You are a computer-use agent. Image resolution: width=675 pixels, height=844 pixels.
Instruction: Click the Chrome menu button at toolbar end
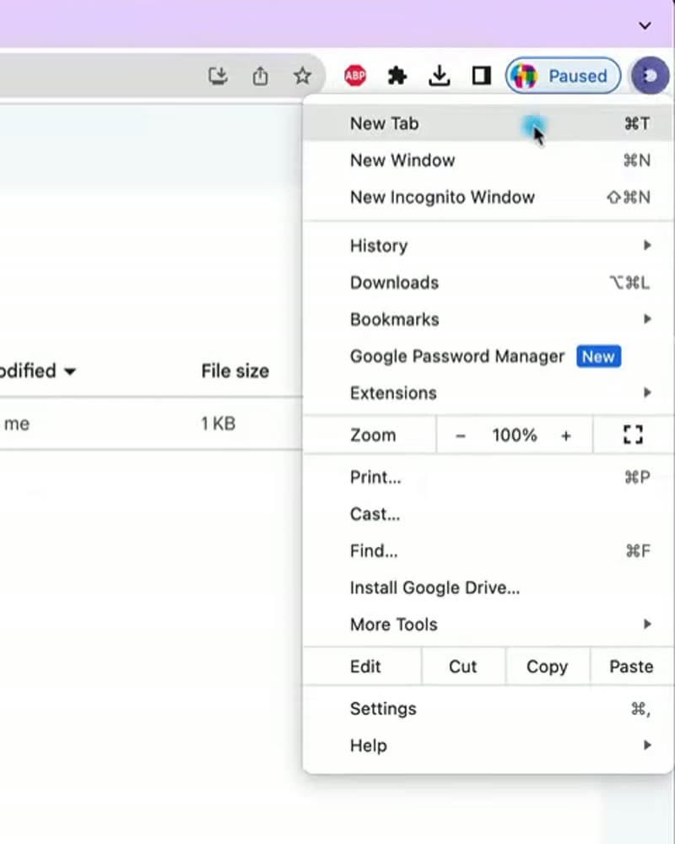pyautogui.click(x=651, y=76)
